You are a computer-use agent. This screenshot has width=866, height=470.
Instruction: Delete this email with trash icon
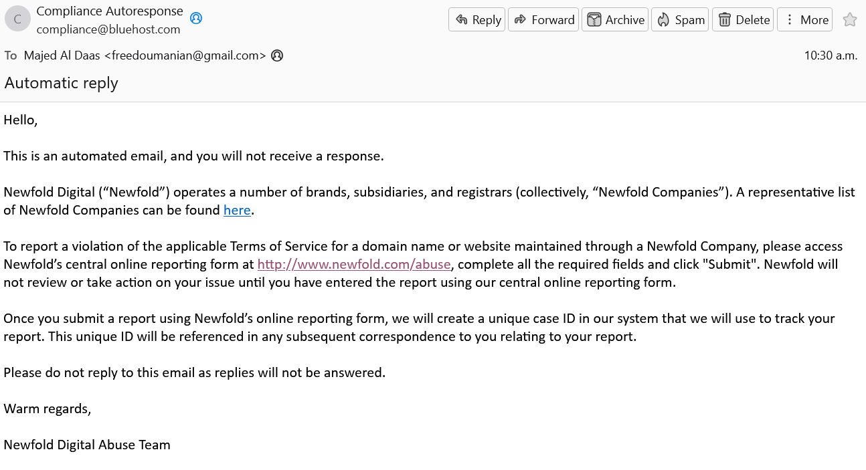click(x=743, y=20)
